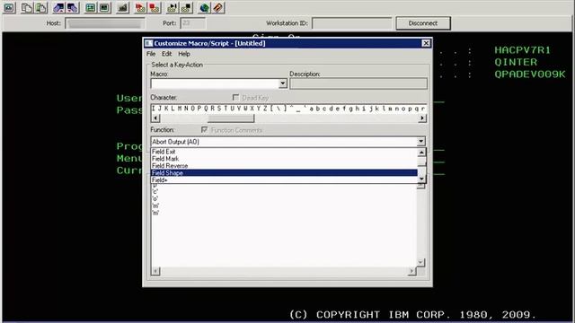Click the Receive File from host icon

coord(73,8)
